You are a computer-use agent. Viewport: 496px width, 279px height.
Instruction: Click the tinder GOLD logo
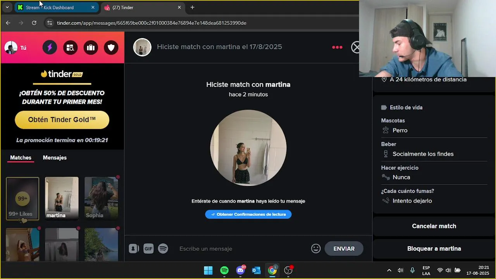pyautogui.click(x=62, y=74)
